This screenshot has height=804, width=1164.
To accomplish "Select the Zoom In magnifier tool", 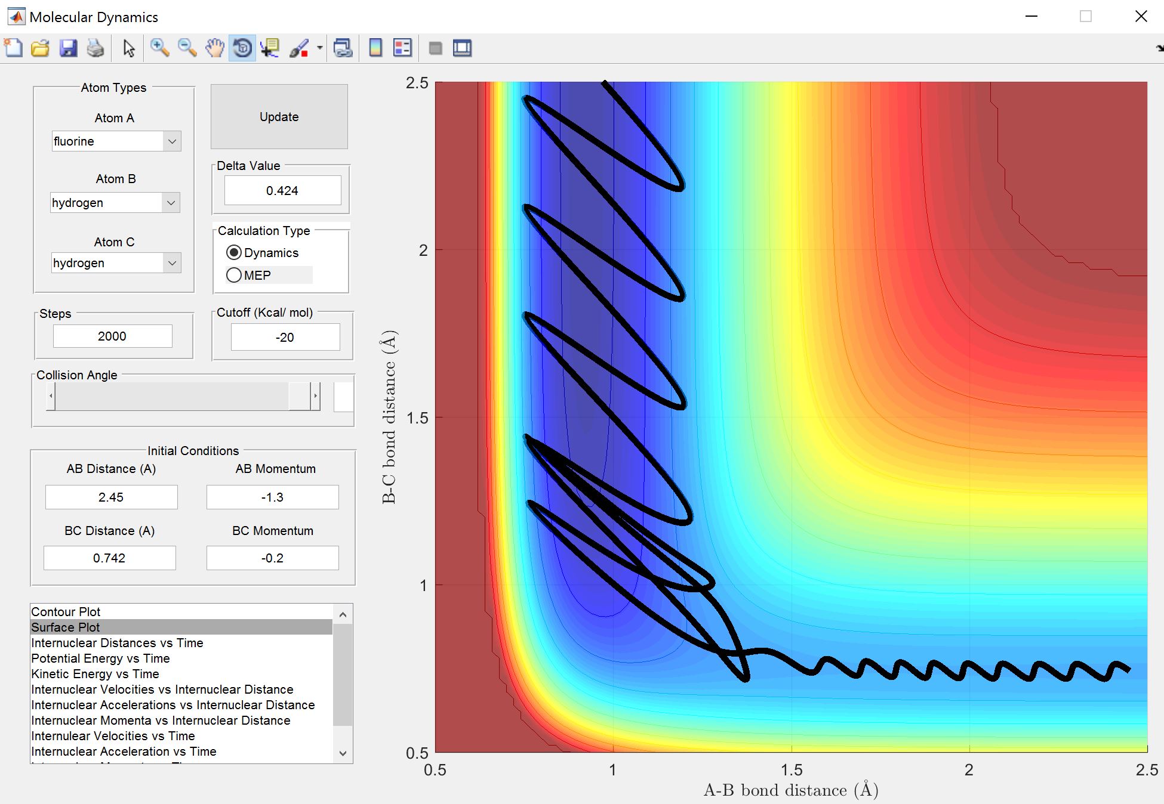I will (x=159, y=48).
